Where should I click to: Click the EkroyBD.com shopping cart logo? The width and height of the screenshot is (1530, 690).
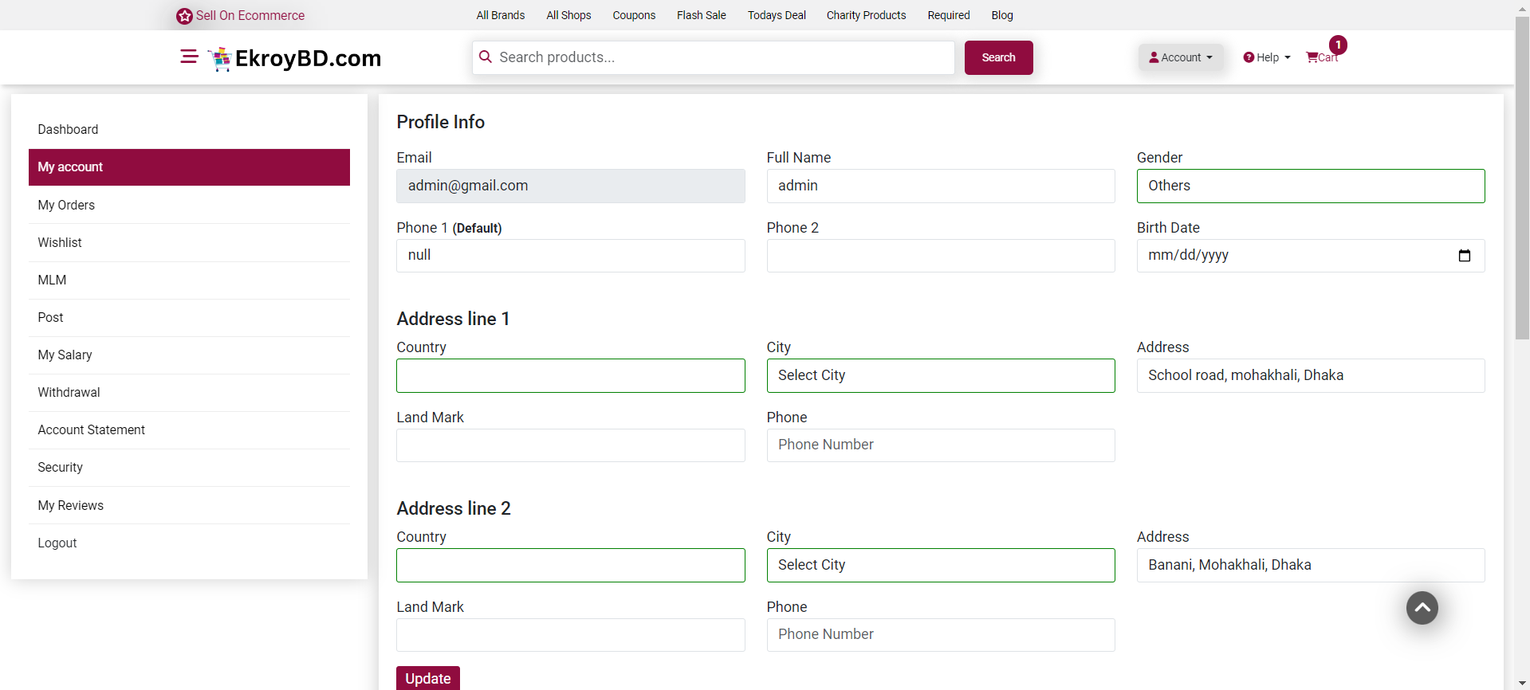pos(220,59)
